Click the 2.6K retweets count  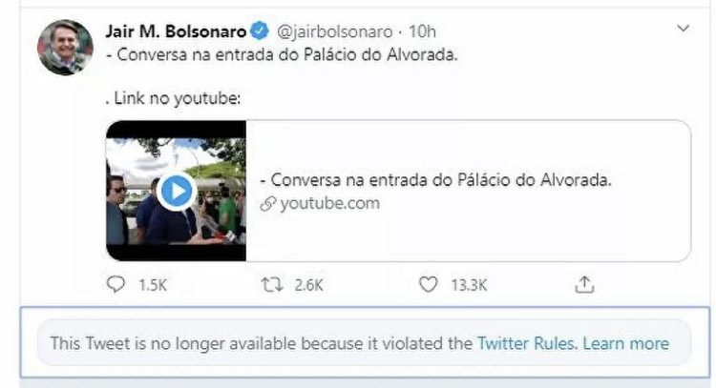click(x=308, y=285)
